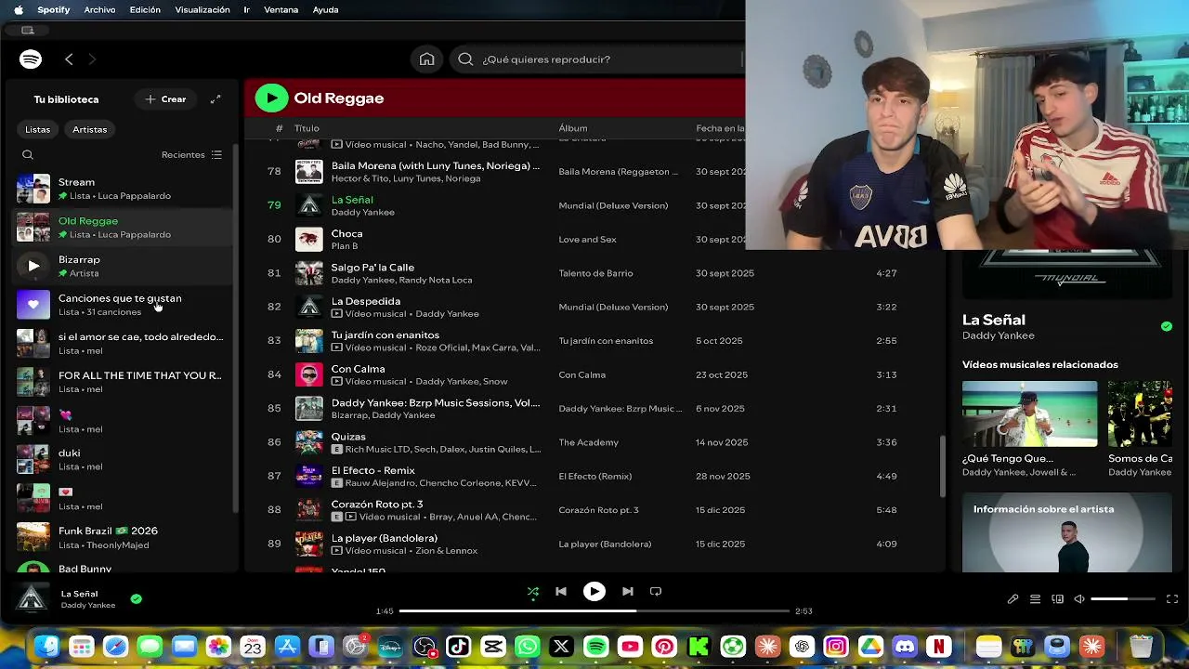This screenshot has height=669, width=1189.
Task: Open the Daddy Yankee link under La Señal in the player bar
Action: click(x=88, y=605)
